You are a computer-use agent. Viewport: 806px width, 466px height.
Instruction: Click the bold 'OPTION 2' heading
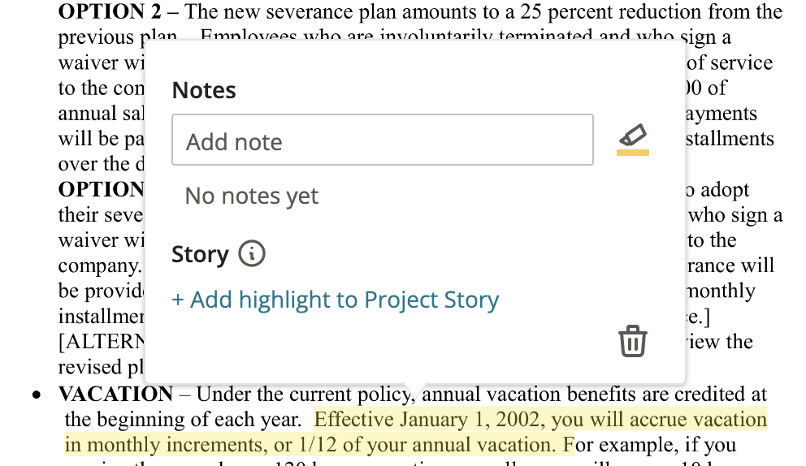pos(110,11)
